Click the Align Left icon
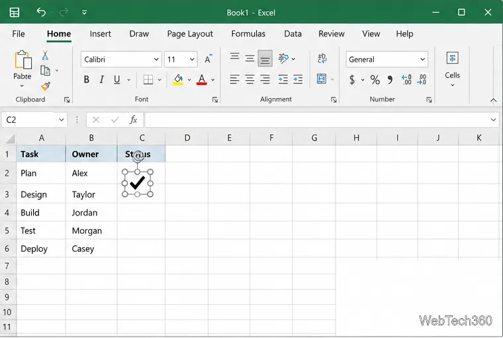Screen dimensions: 503x338 (234, 79)
